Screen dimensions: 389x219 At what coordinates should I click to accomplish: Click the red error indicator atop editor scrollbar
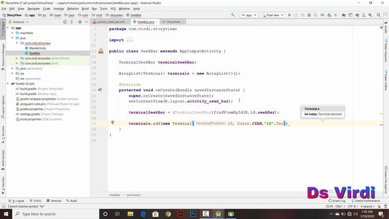pos(381,27)
